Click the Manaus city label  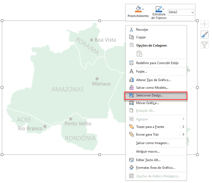(101, 84)
